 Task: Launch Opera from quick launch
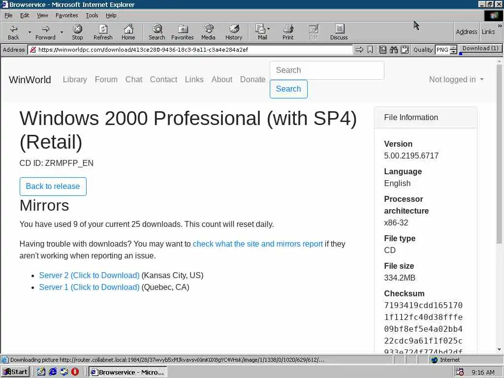75,372
